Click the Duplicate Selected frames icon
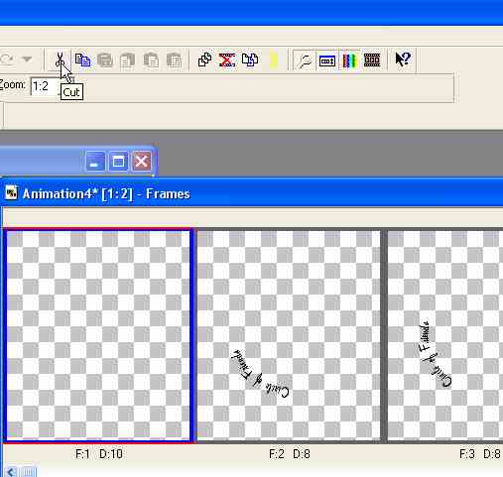Image resolution: width=503 pixels, height=477 pixels. pyautogui.click(x=204, y=60)
